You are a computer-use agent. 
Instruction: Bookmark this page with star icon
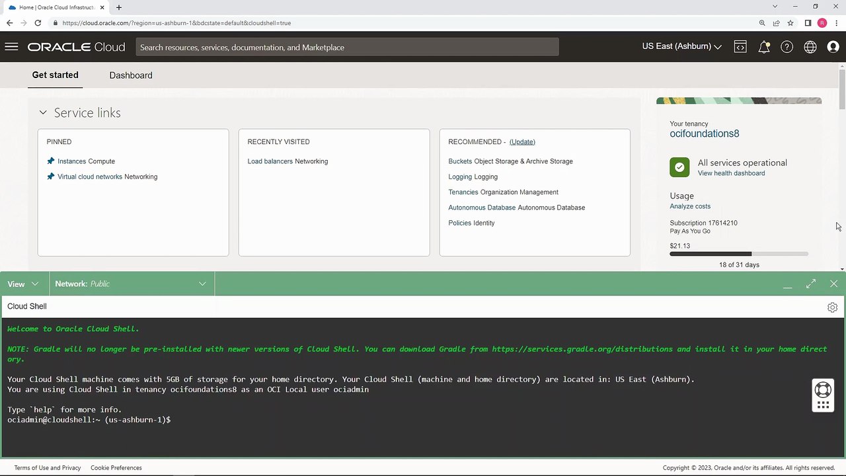[x=790, y=22]
